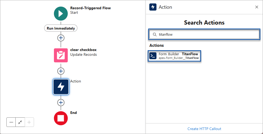Select the pink Update Records element icon
This screenshot has height=134, width=263.
[61, 55]
